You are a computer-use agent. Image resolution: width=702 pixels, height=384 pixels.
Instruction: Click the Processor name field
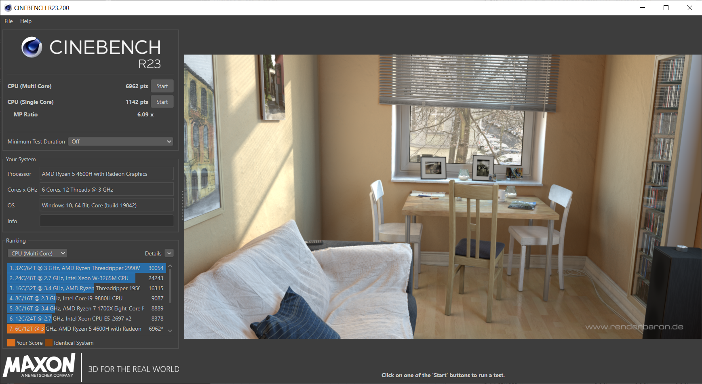point(107,174)
